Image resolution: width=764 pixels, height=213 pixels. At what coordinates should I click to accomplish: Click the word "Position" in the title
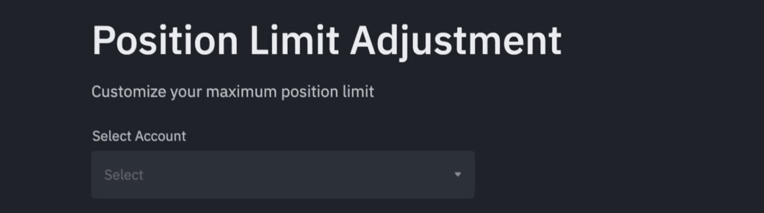tap(165, 40)
